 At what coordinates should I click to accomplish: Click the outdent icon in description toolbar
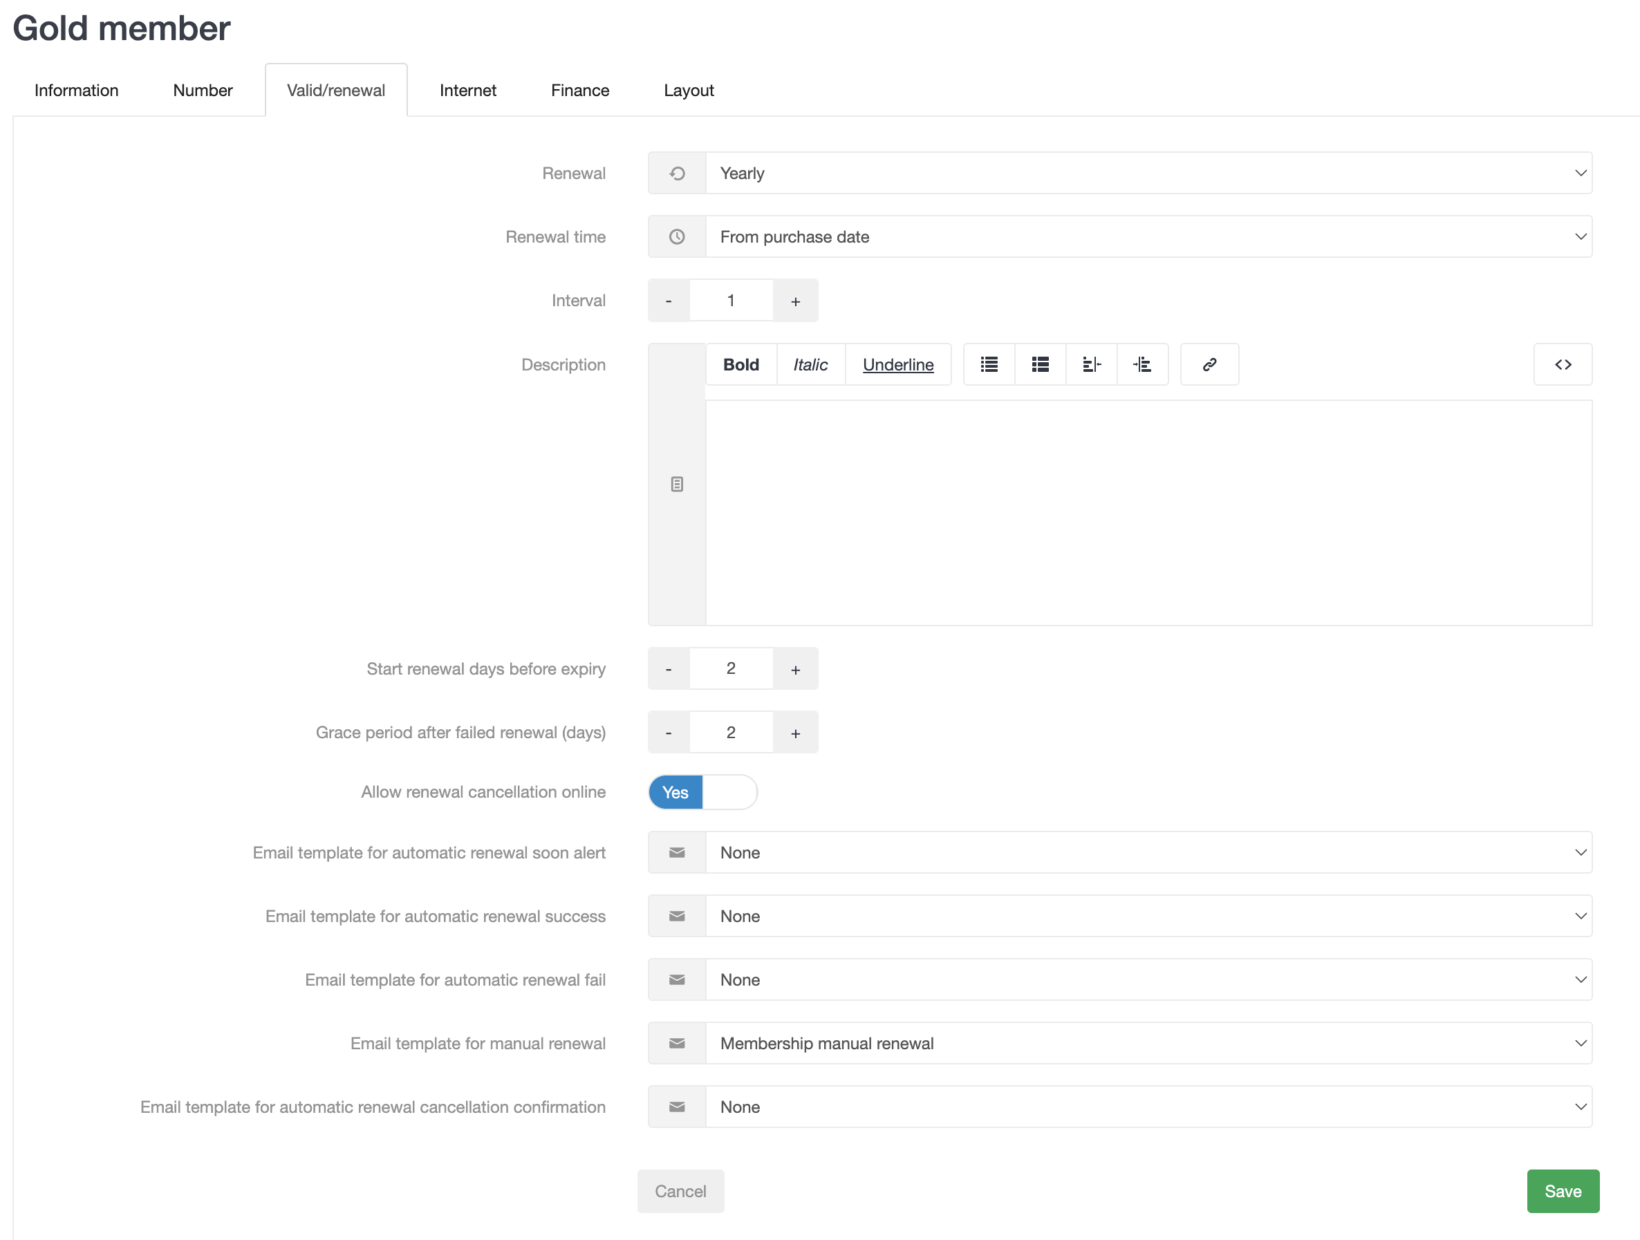[1090, 364]
